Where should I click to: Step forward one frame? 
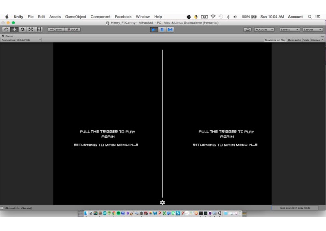point(170,29)
